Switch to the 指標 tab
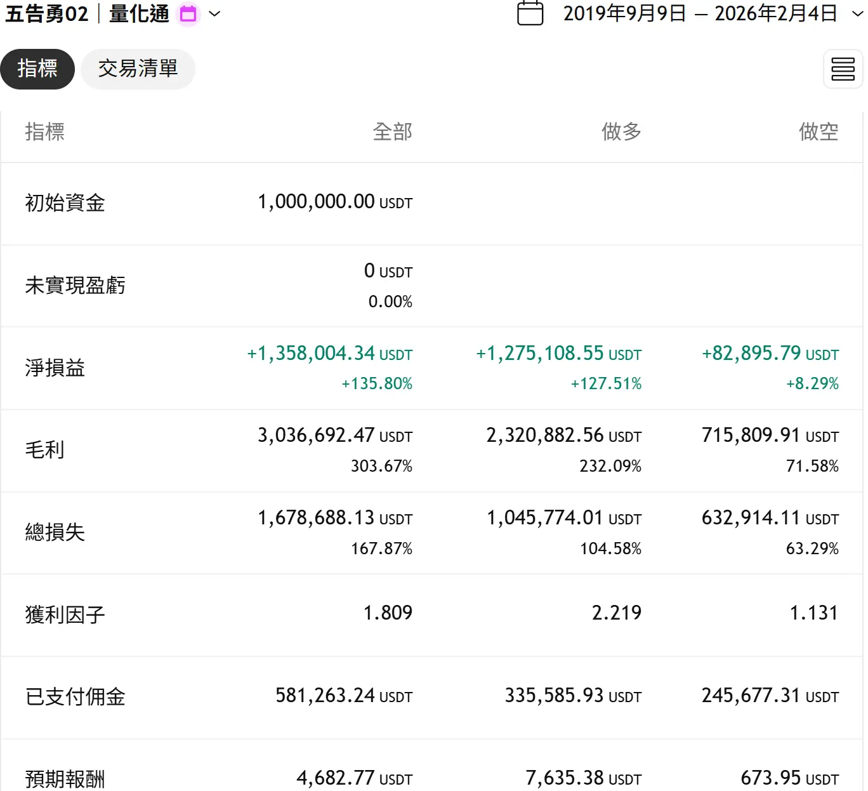The width and height of the screenshot is (868, 791). pos(37,69)
